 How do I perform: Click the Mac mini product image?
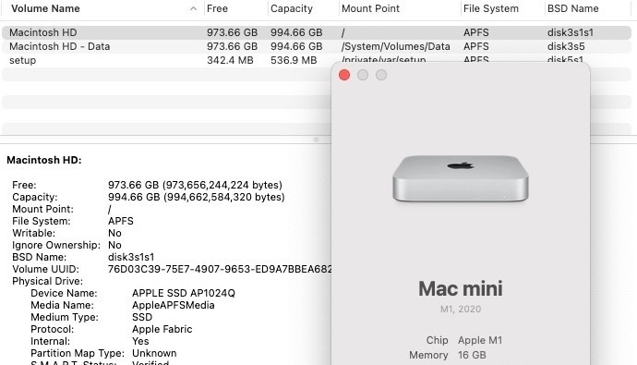point(461,179)
